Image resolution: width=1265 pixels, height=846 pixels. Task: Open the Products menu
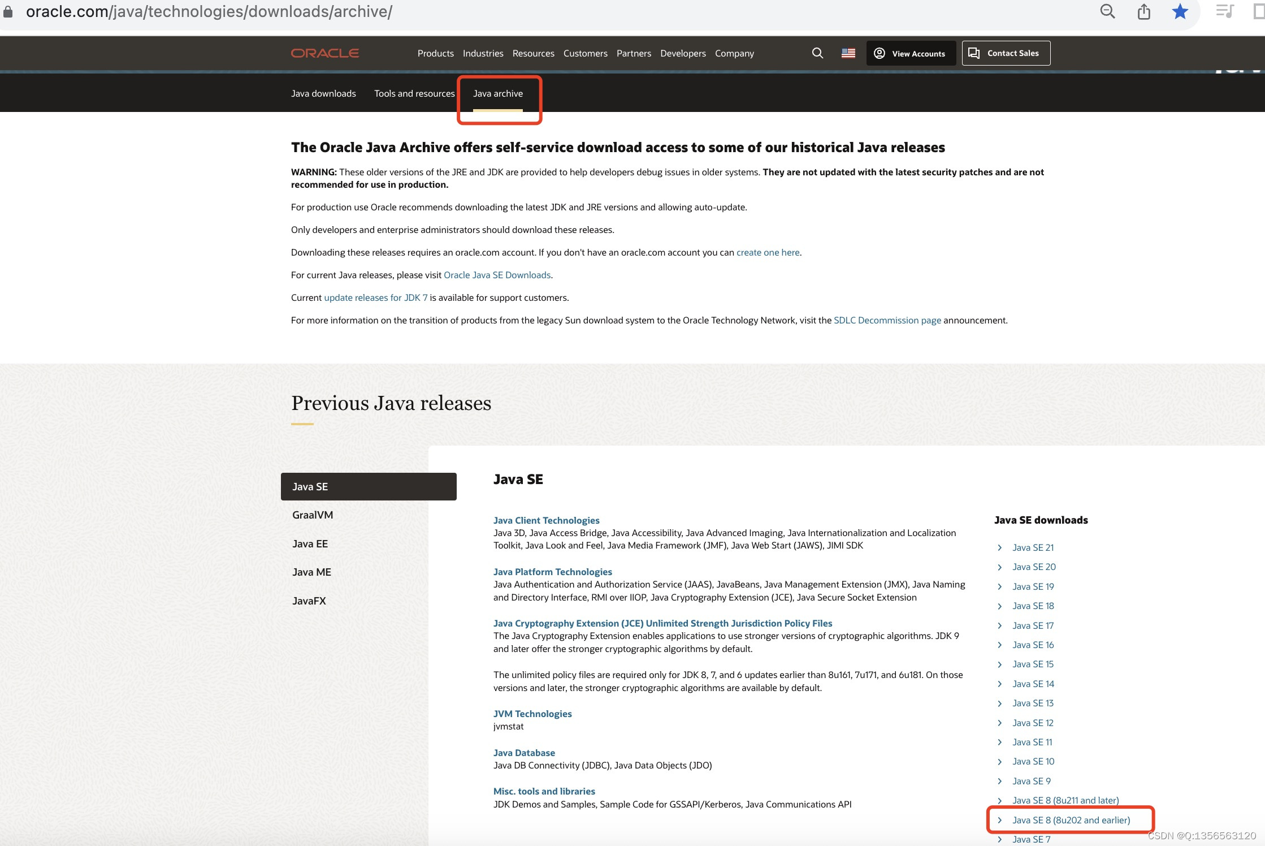[436, 53]
